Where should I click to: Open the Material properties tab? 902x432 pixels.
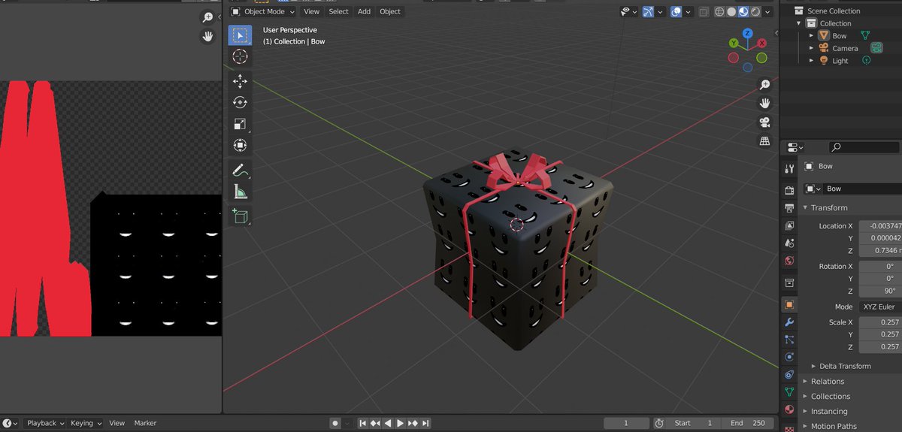788,409
